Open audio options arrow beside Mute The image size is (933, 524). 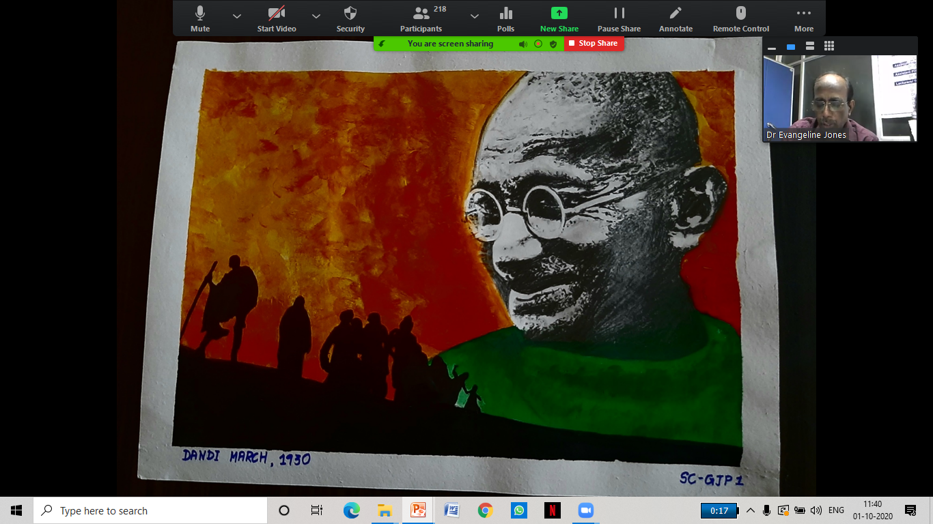[236, 16]
